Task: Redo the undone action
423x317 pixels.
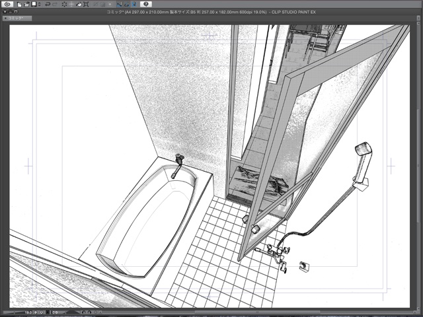Action: (55, 5)
